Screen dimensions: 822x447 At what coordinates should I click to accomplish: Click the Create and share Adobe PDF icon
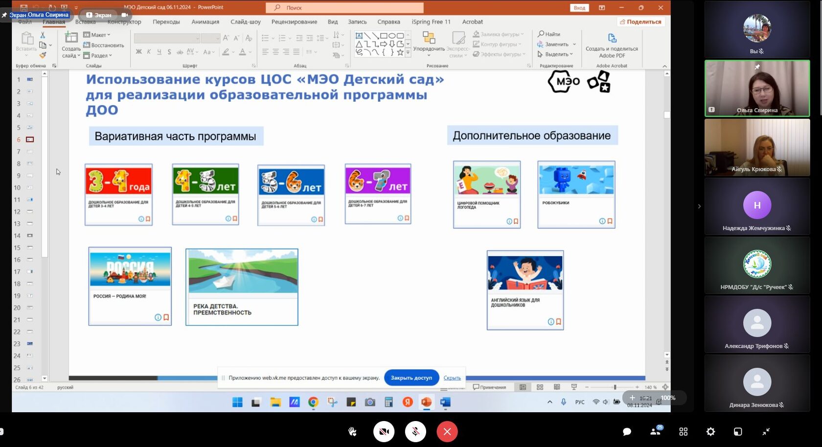(612, 38)
